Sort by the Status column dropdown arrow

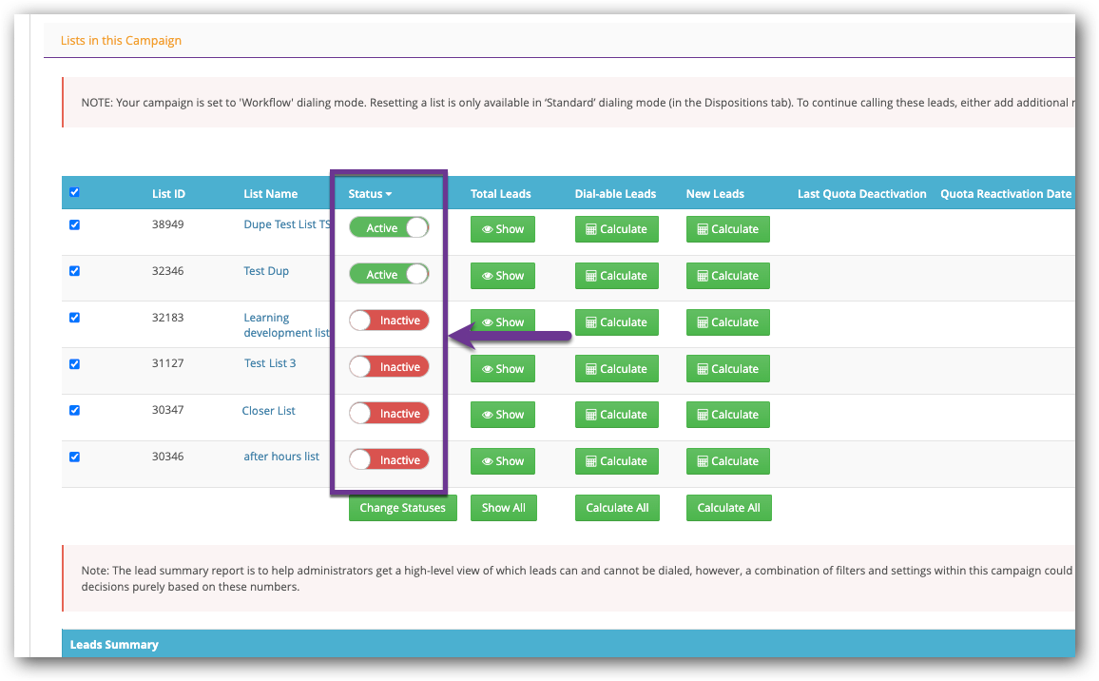[x=389, y=194]
